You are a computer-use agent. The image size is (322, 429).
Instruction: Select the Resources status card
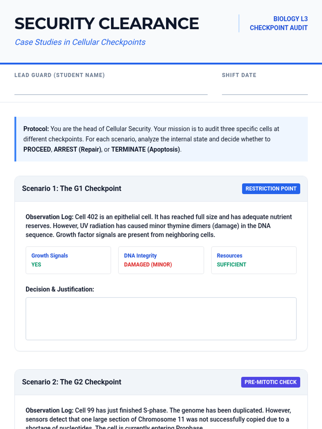point(254,260)
